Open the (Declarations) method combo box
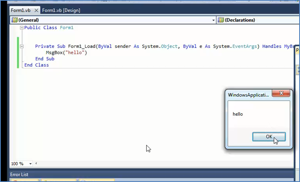Image resolution: width=300 pixels, height=182 pixels. coord(258,20)
